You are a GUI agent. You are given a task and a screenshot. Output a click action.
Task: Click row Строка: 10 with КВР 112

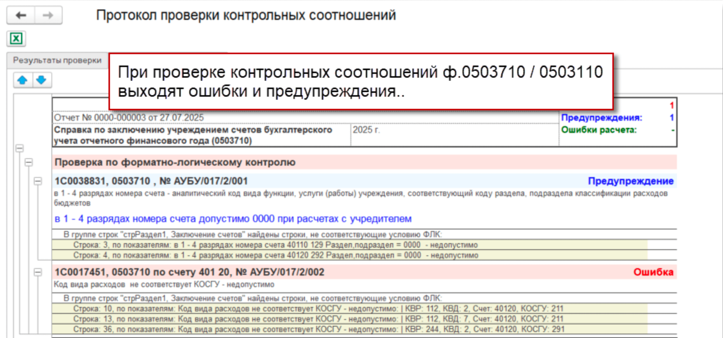click(318, 309)
